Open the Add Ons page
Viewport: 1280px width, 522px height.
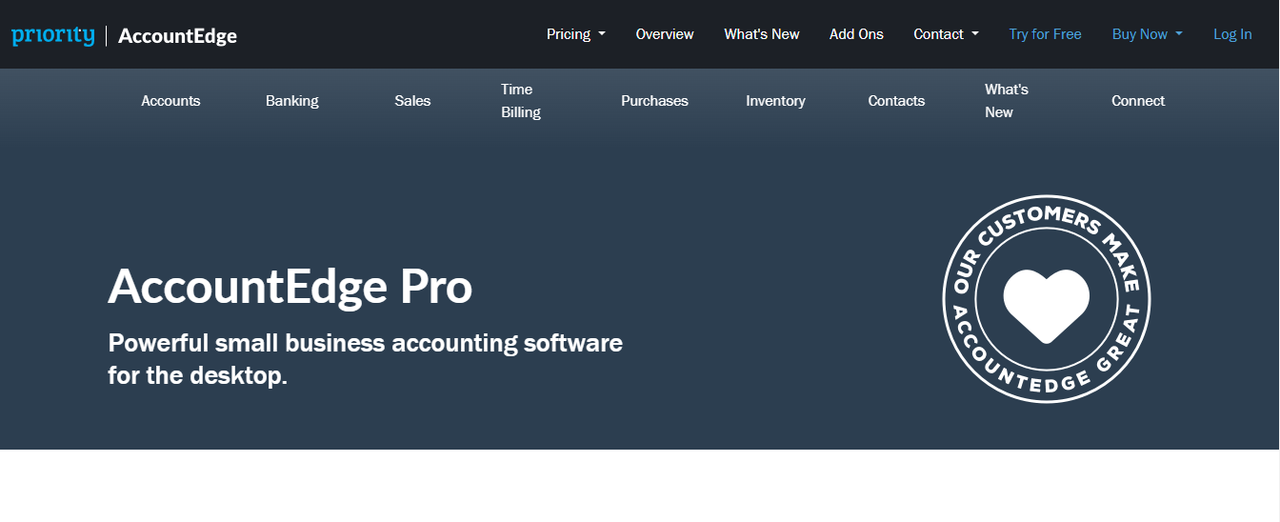tap(856, 34)
